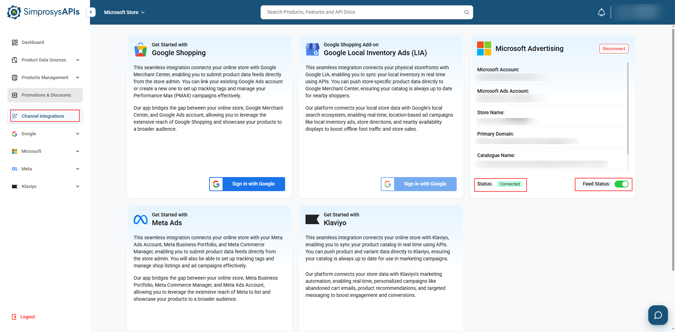Open the Microsoft Store dropdown

click(124, 12)
